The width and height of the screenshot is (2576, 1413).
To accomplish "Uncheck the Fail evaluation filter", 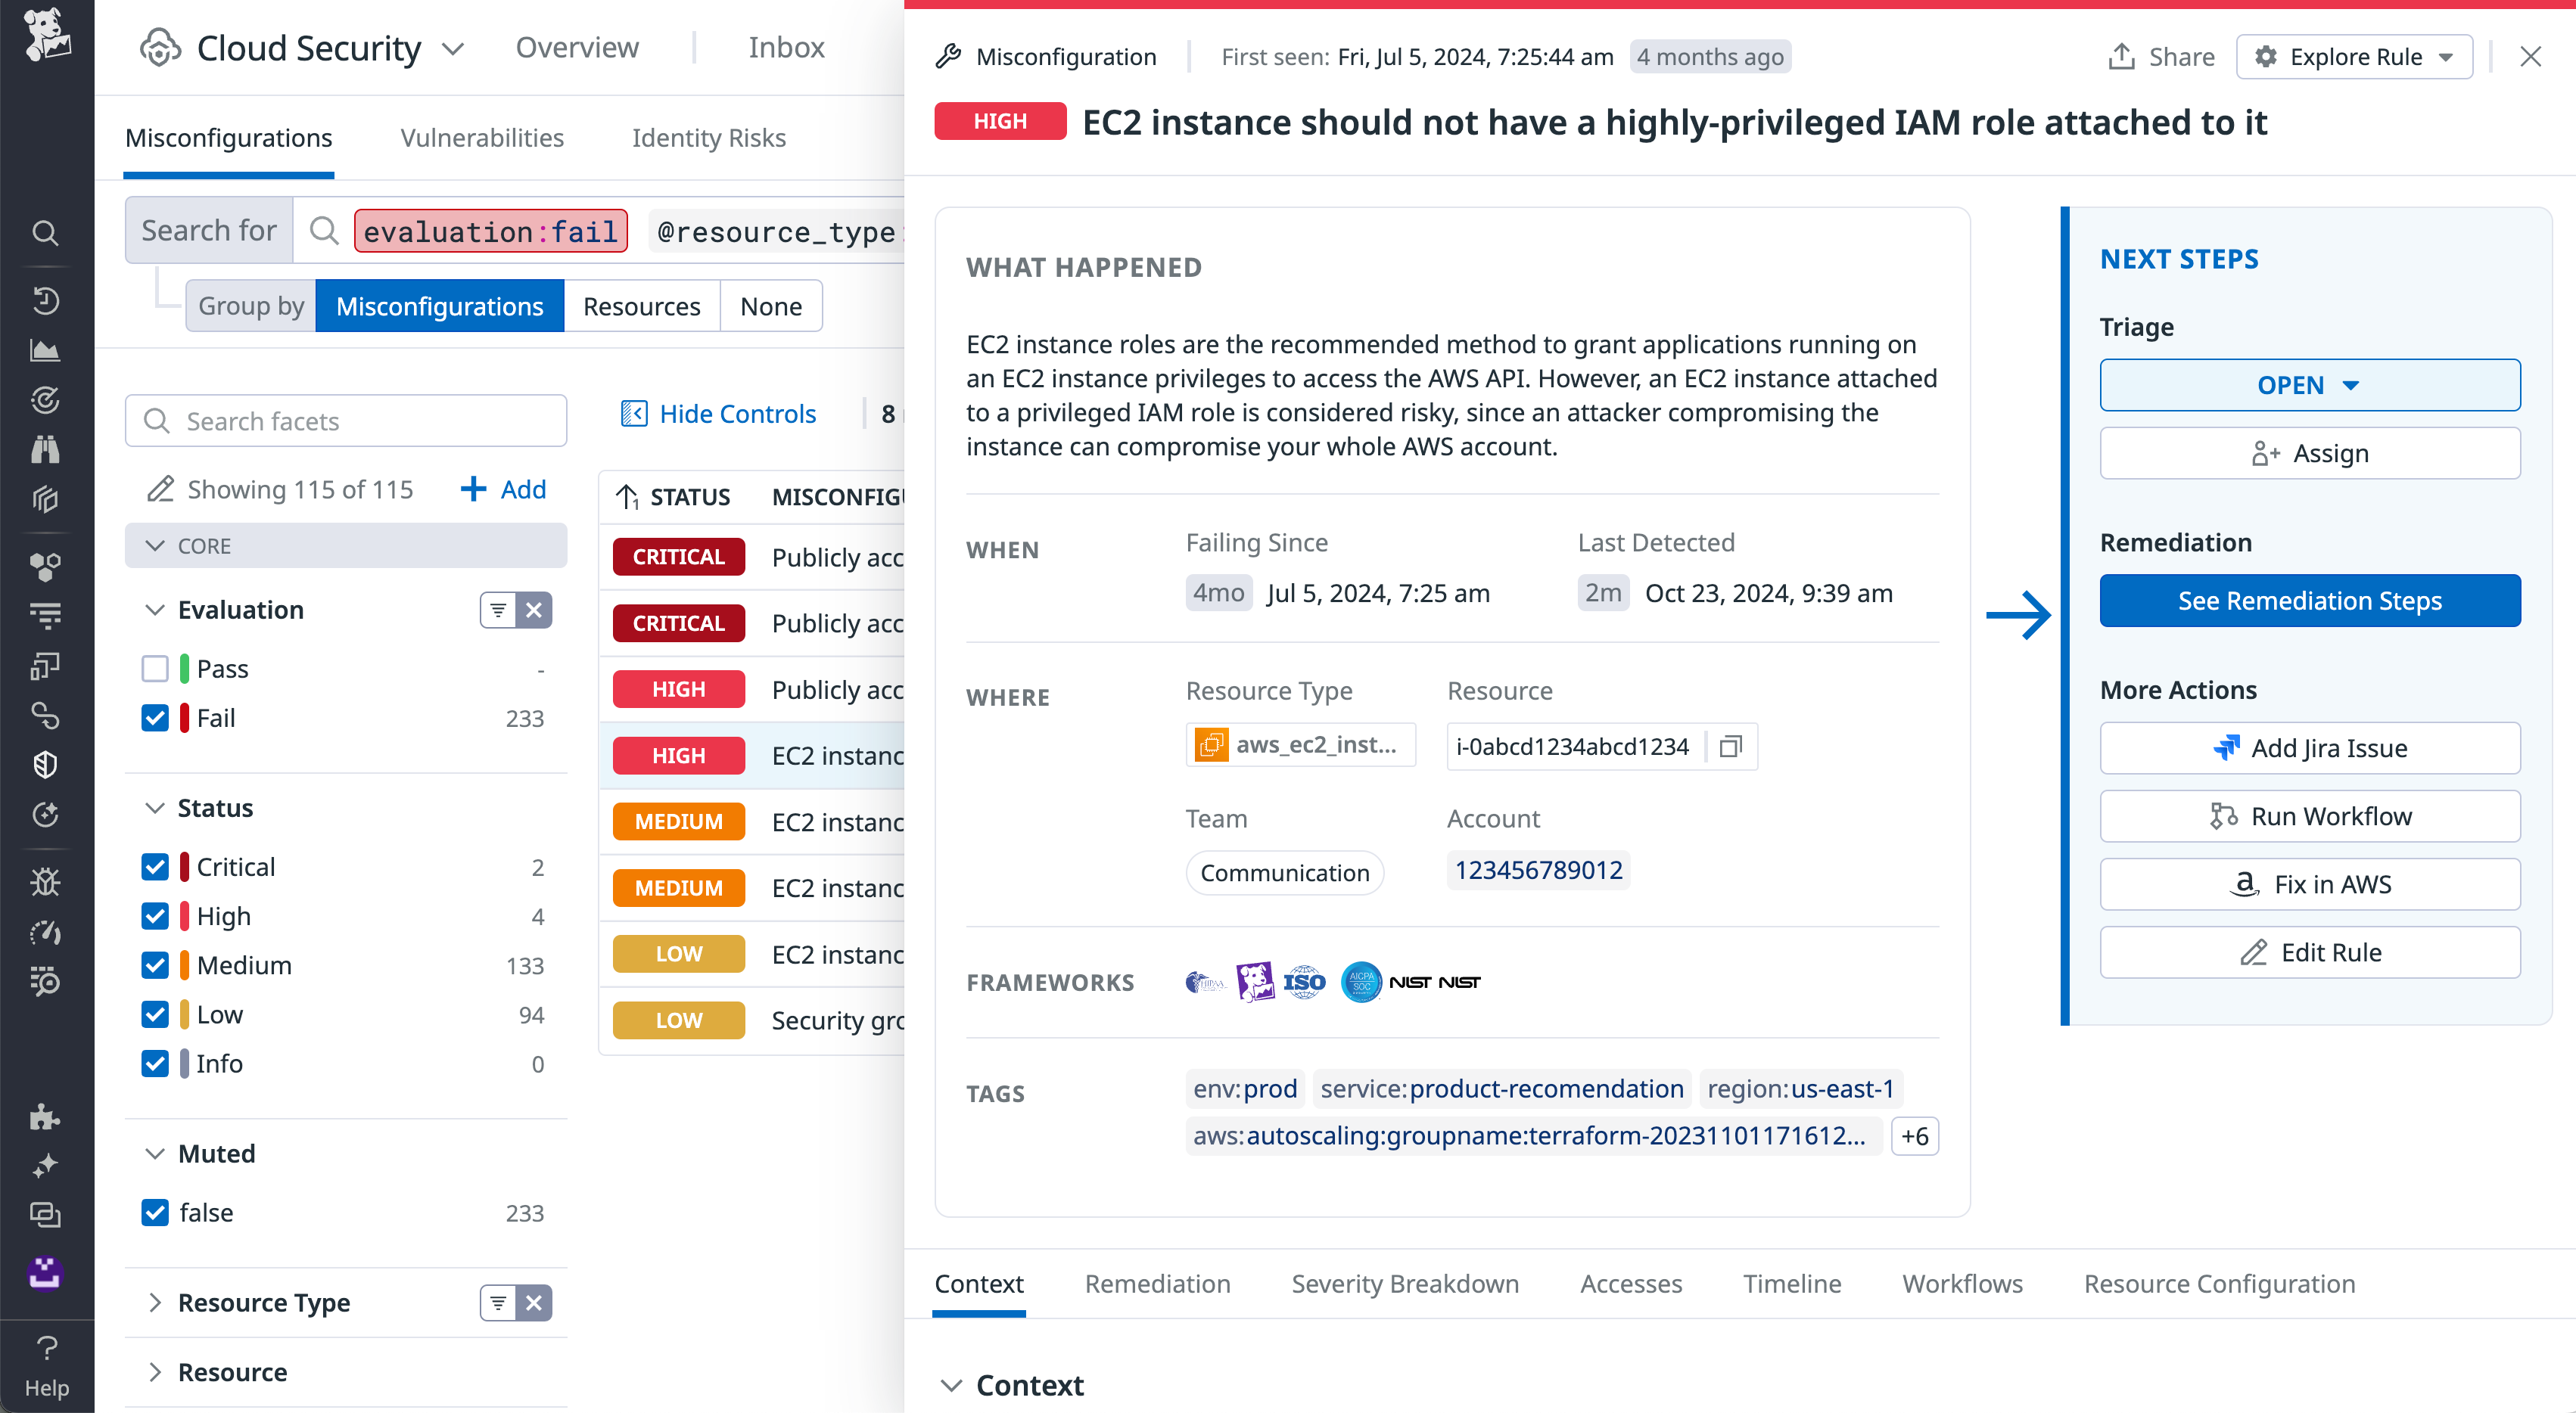I will tap(156, 718).
